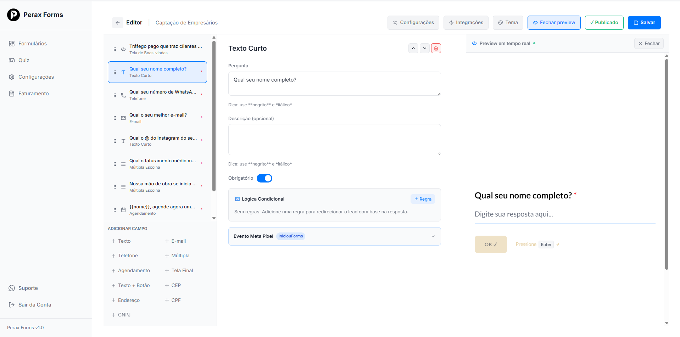
Task: Add an Agendamento field
Action: 130,271
